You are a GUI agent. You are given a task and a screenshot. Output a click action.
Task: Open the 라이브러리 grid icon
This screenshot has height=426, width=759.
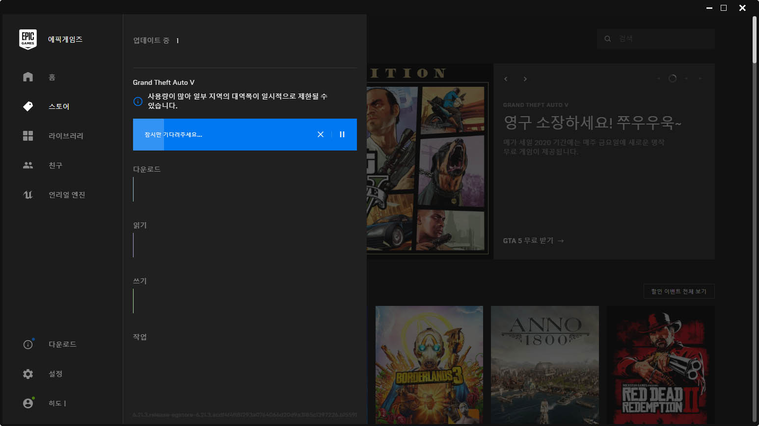tap(28, 136)
